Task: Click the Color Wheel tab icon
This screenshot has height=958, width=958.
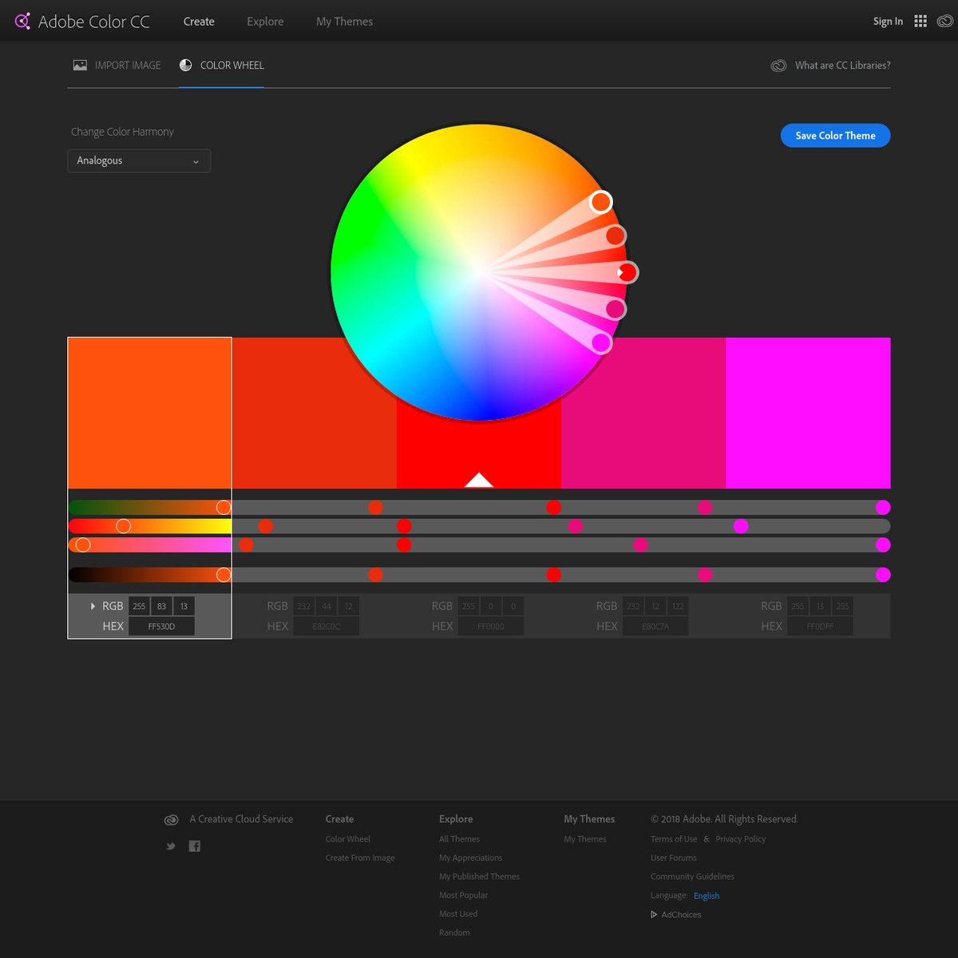Action: coord(186,65)
